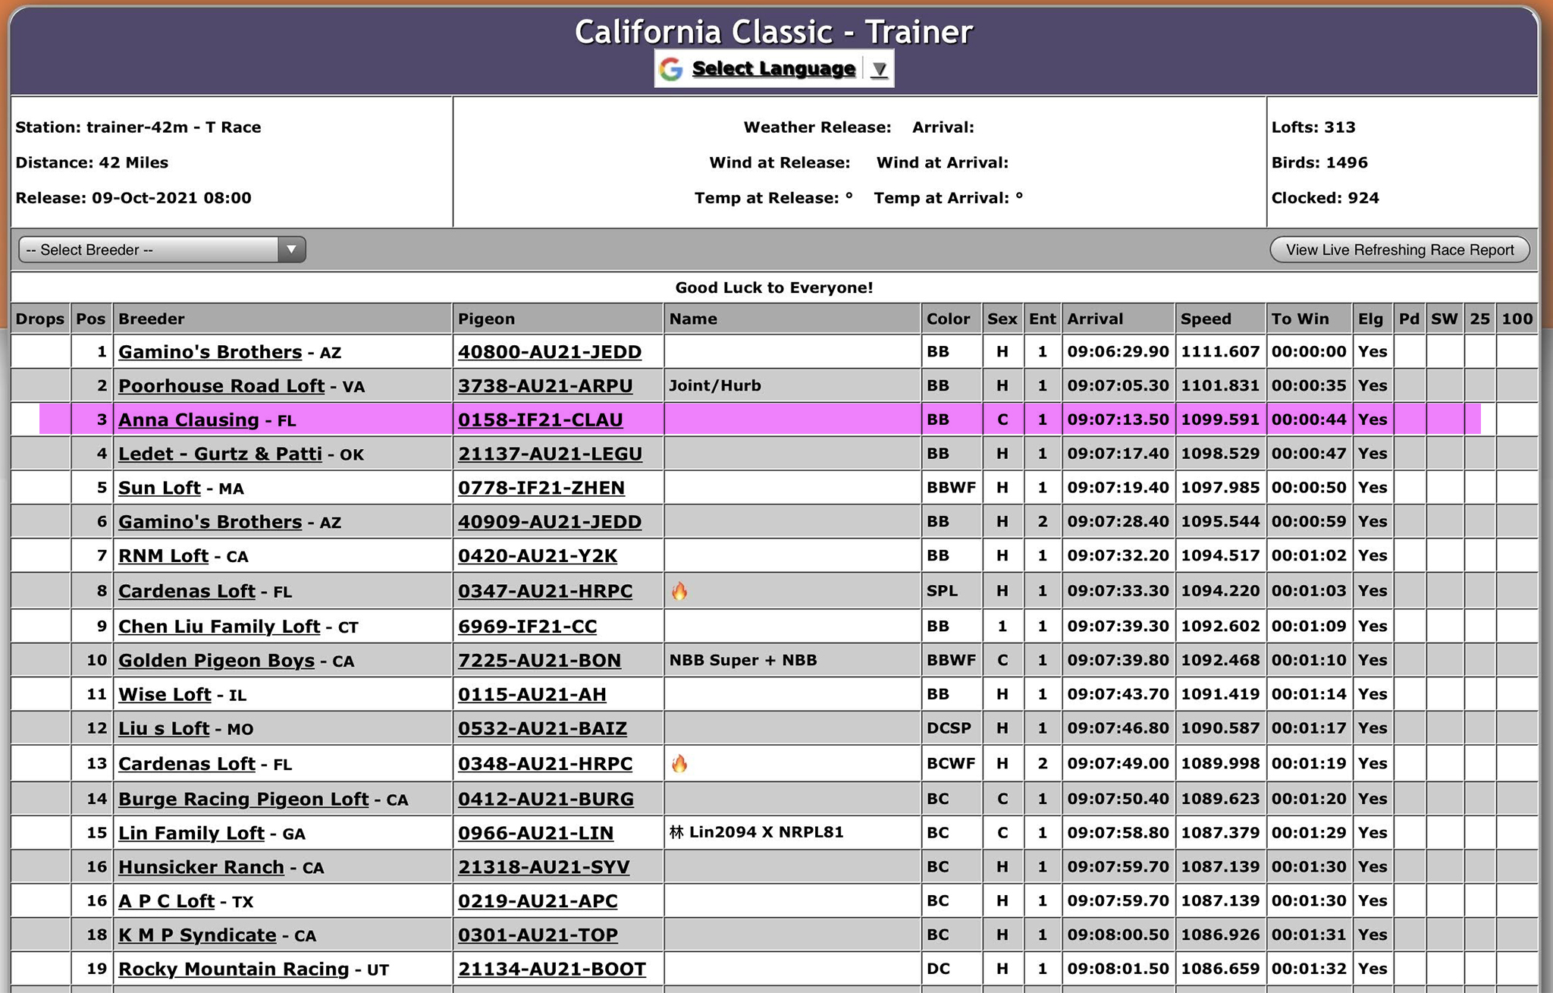Open pigeon 0158-IF21-CLAU in highlighted row
Screen dimensions: 1553x993
[x=540, y=420]
